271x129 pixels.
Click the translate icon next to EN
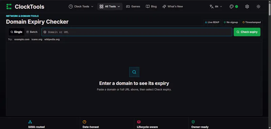211,6
